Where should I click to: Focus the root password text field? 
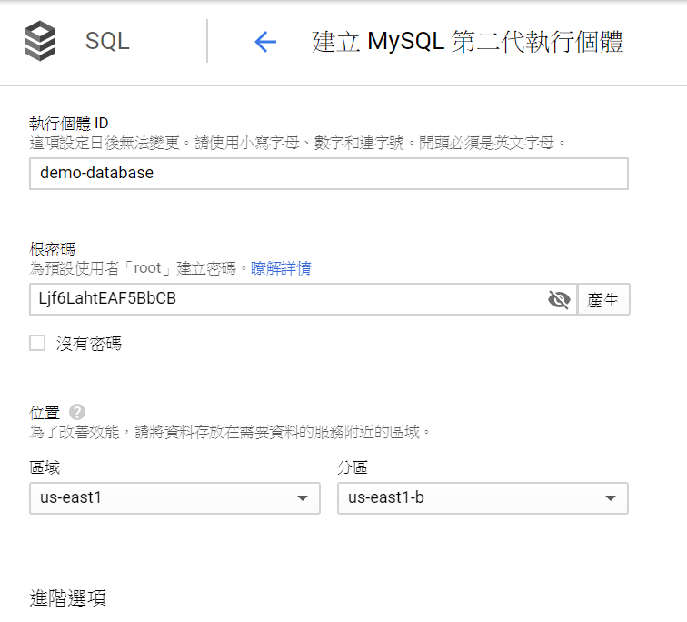tap(303, 299)
